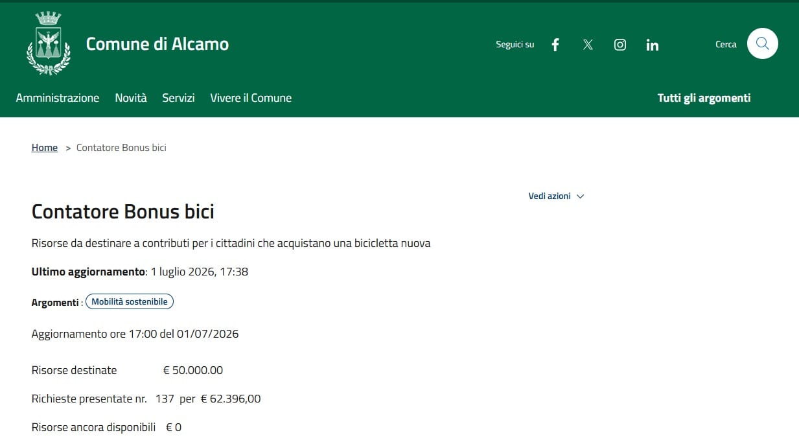The image size is (799, 444).
Task: Expand the Vedi azioni dropdown
Action: click(556, 196)
